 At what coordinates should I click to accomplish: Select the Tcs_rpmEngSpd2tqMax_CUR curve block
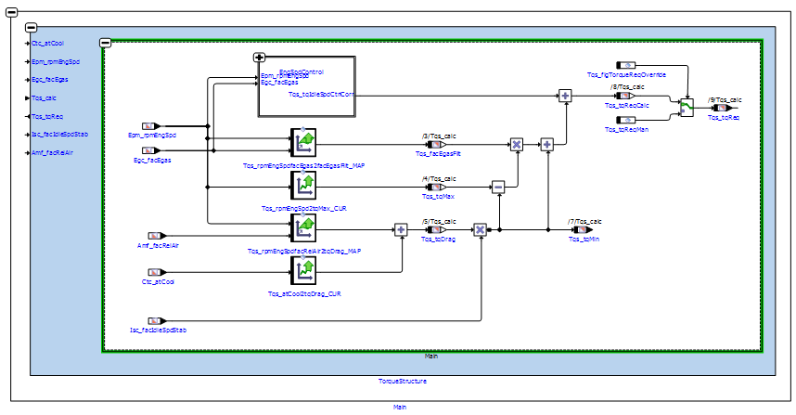[x=303, y=186]
